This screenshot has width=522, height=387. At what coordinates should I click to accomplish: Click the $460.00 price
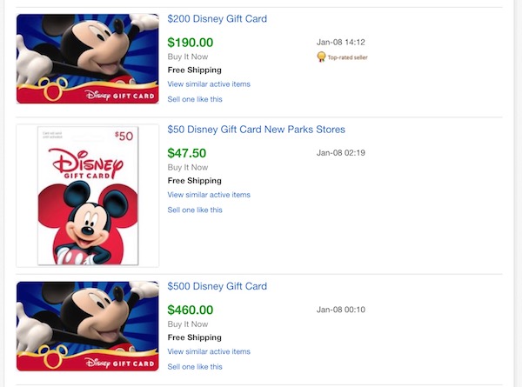(190, 310)
